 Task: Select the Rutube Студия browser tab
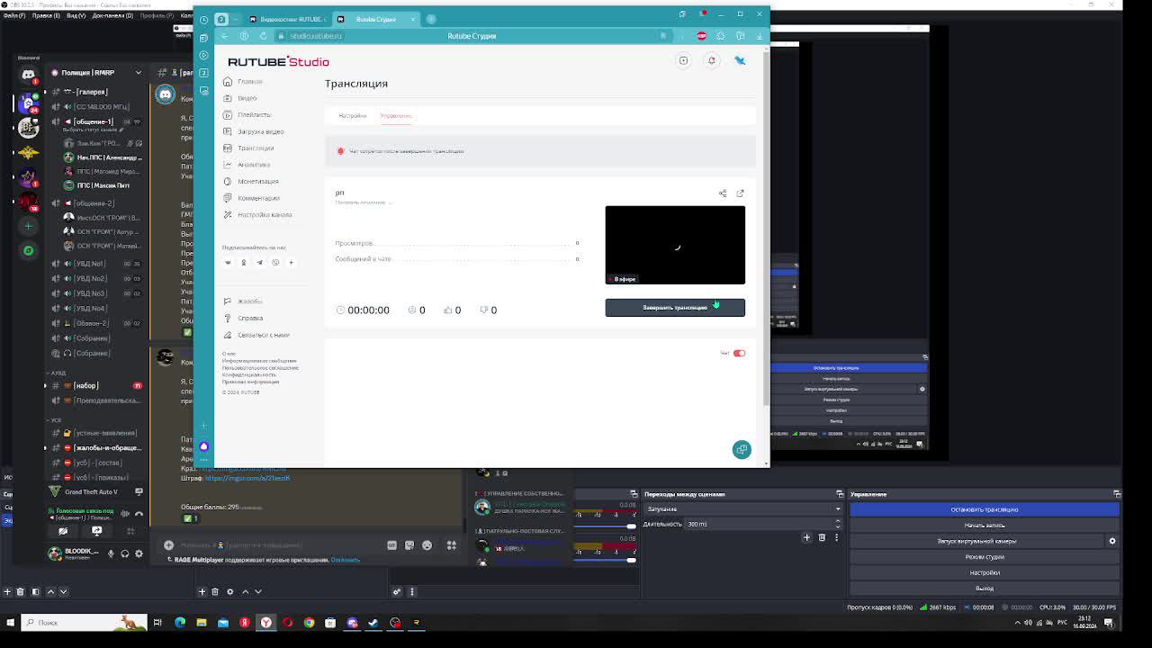[376, 19]
